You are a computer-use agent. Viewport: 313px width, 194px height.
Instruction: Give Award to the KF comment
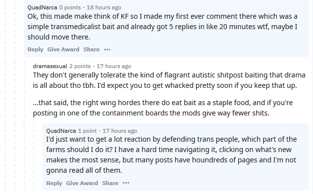pyautogui.click(x=63, y=49)
